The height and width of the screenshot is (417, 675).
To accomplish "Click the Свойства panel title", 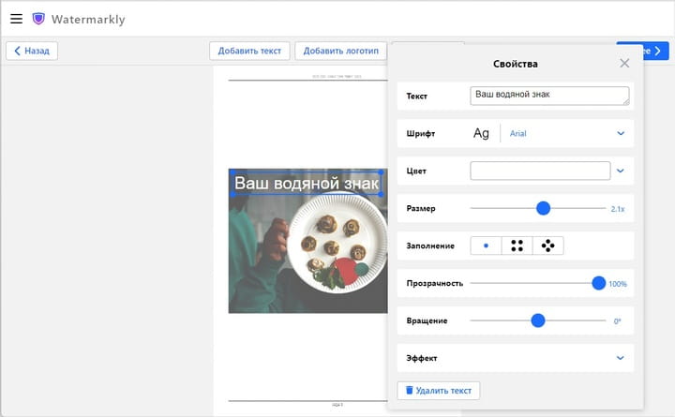I will click(516, 64).
